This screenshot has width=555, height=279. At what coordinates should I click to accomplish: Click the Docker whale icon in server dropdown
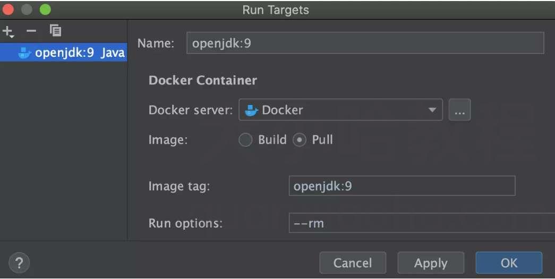pos(251,110)
